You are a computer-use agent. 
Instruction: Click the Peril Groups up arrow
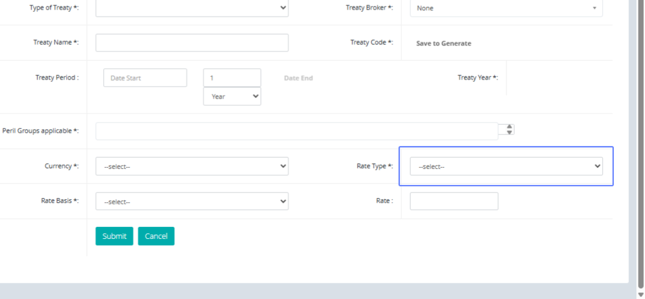510,127
